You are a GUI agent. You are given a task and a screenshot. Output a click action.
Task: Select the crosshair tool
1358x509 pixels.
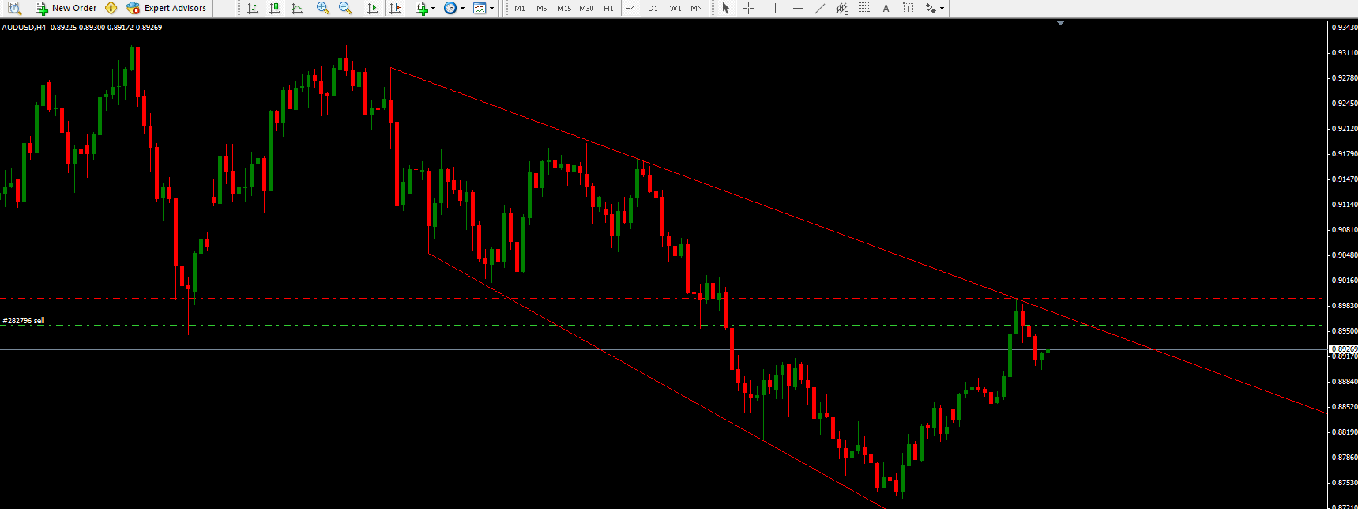[748, 8]
